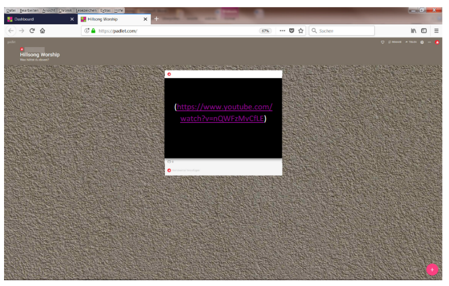Screen dimensions: 449x286
Task: Open the Firefox hamburger menu
Action: tap(436, 30)
